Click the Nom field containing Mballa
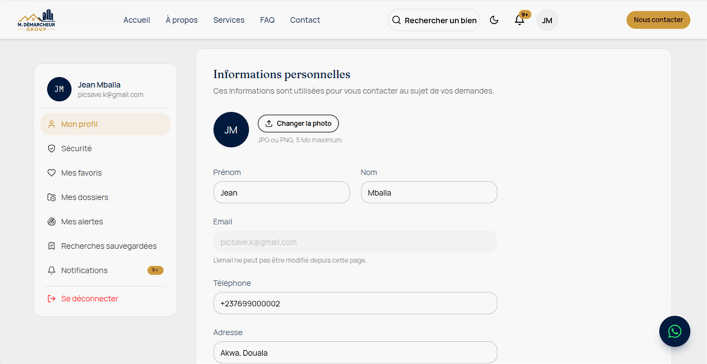707x364 pixels. pos(429,193)
